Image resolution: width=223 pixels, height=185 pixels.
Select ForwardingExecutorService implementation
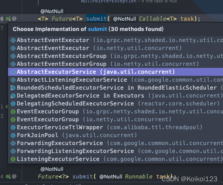tap(115, 143)
